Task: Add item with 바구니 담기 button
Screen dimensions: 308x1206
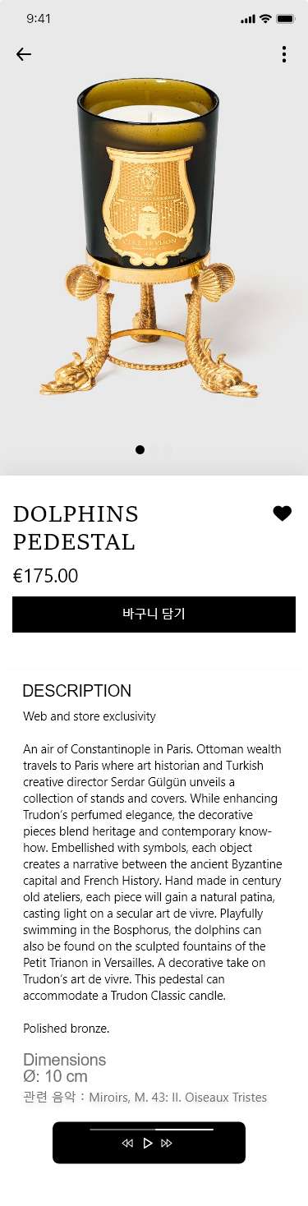Action: [154, 615]
